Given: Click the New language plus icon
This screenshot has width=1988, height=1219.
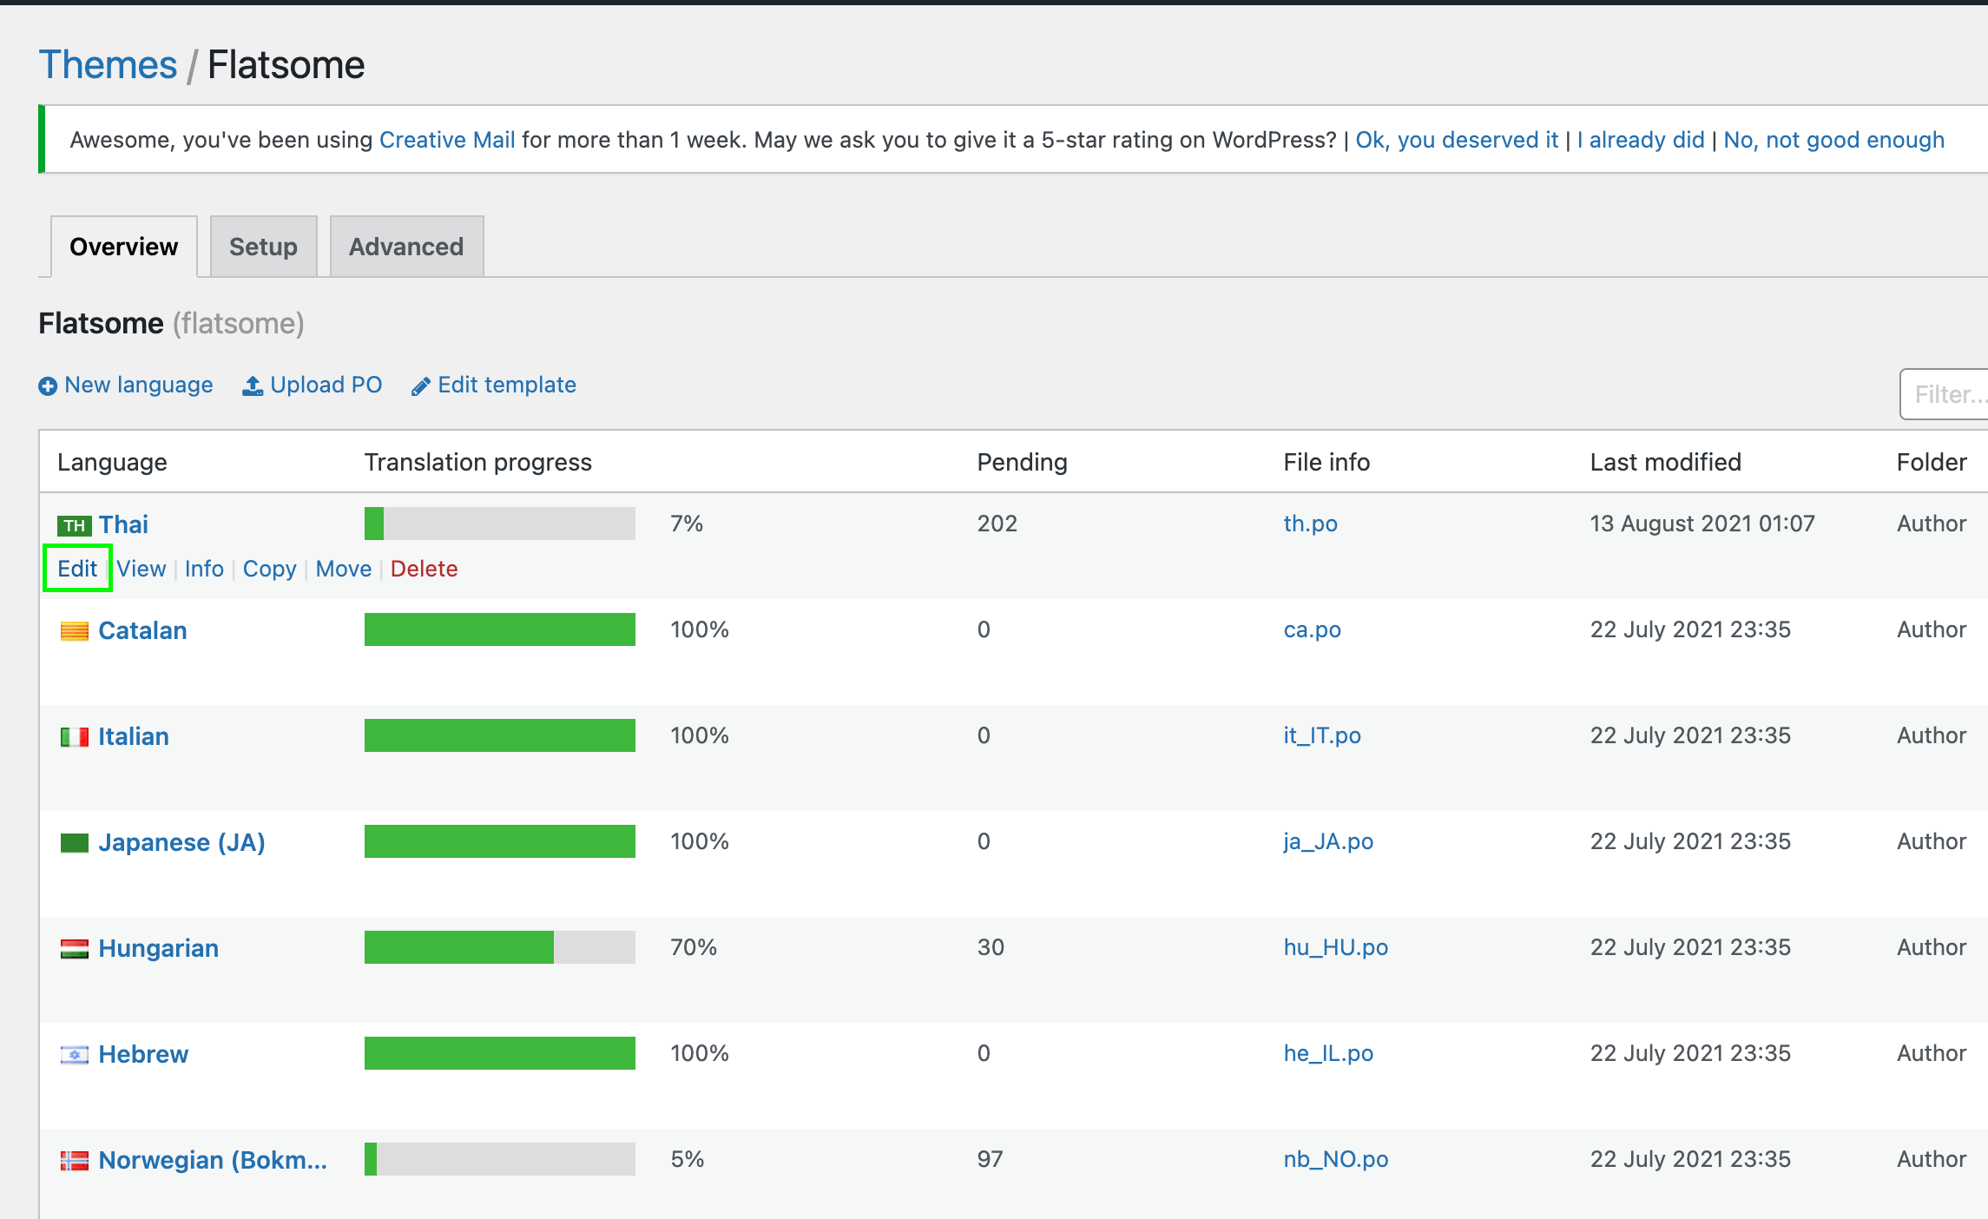Looking at the screenshot, I should click(x=48, y=385).
